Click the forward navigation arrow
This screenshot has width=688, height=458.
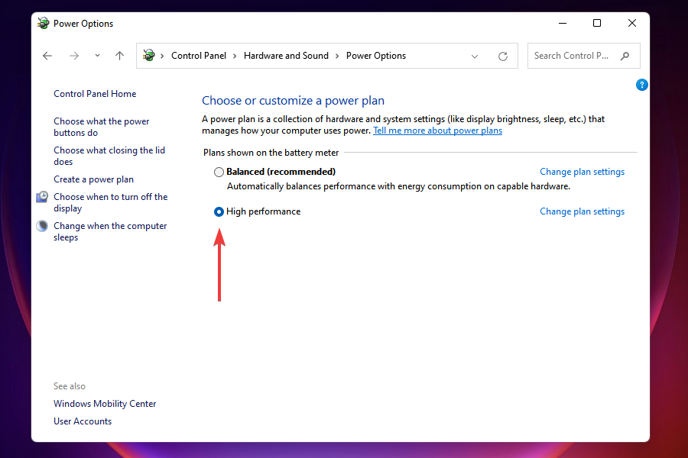(74, 56)
